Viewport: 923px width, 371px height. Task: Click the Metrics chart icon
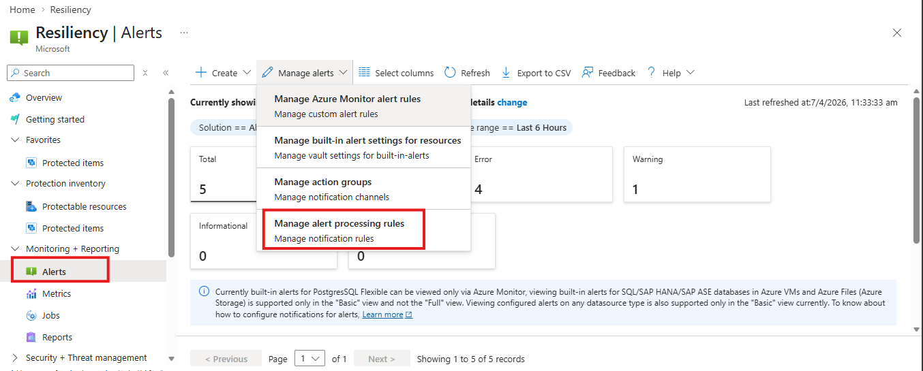[x=31, y=293]
